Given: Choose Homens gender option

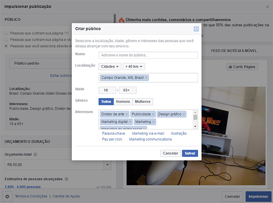Looking at the screenshot, I should coord(123,101).
